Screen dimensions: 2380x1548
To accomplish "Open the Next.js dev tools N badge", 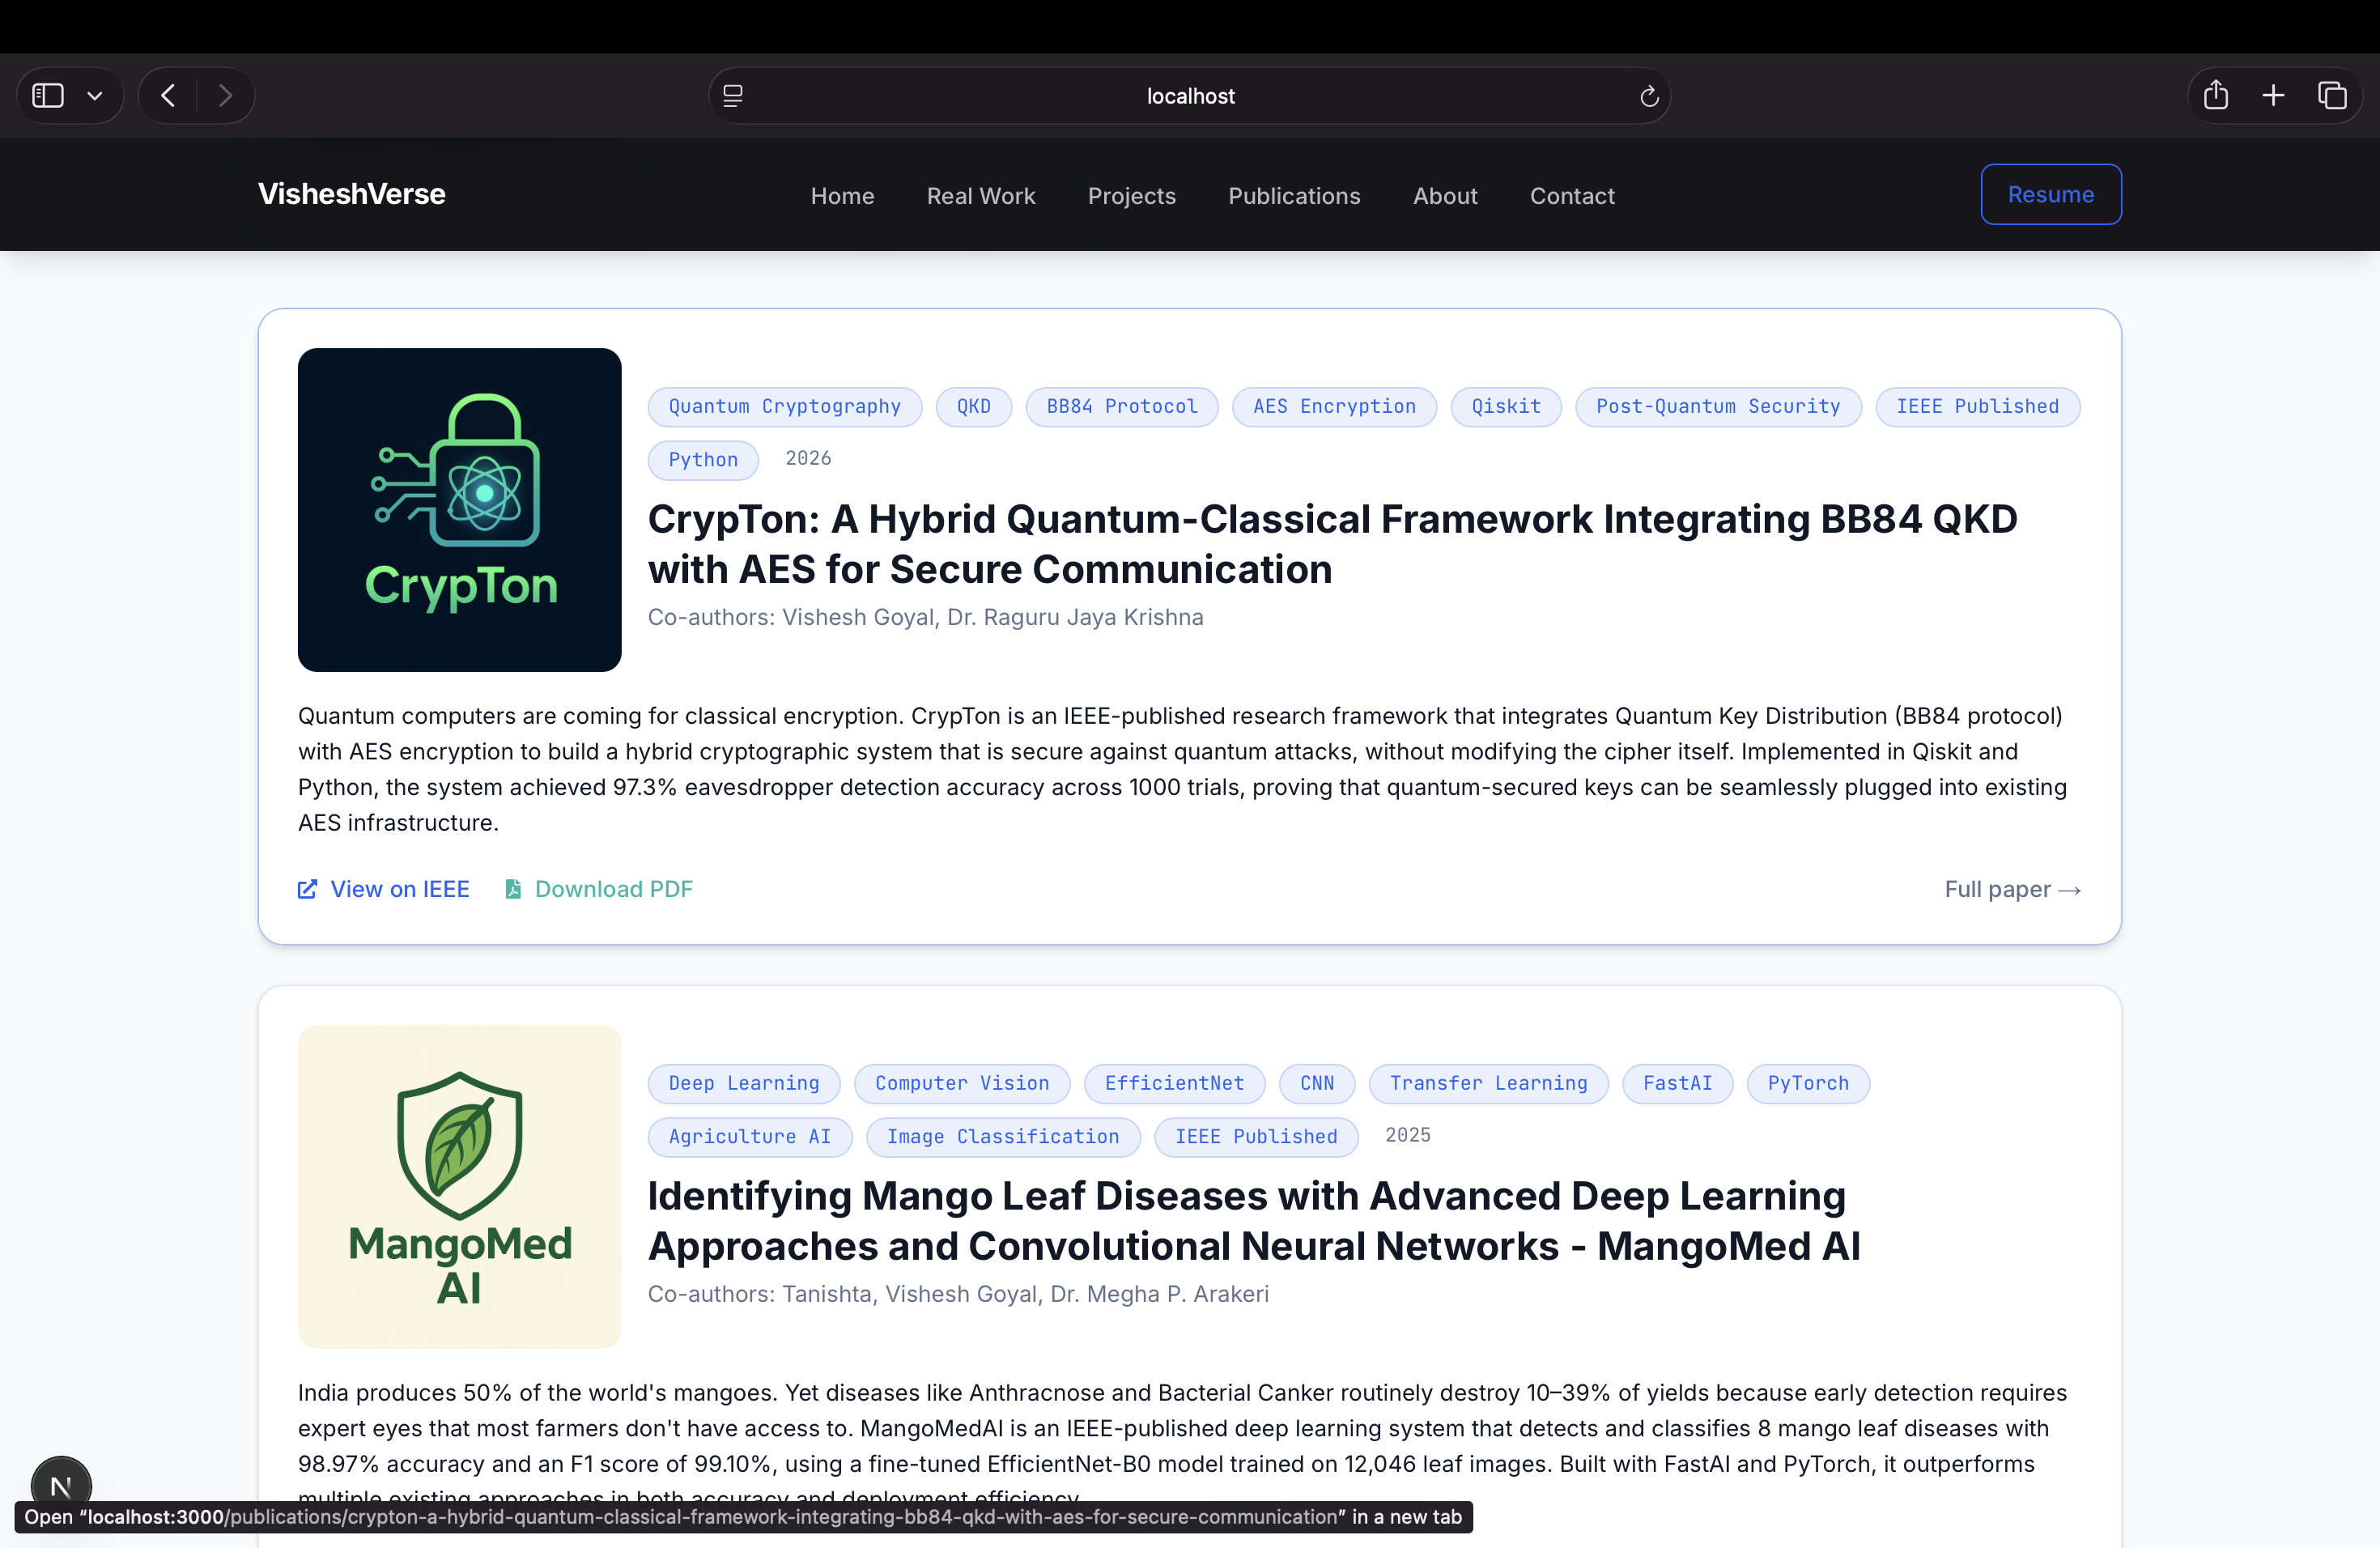I will [61, 1486].
